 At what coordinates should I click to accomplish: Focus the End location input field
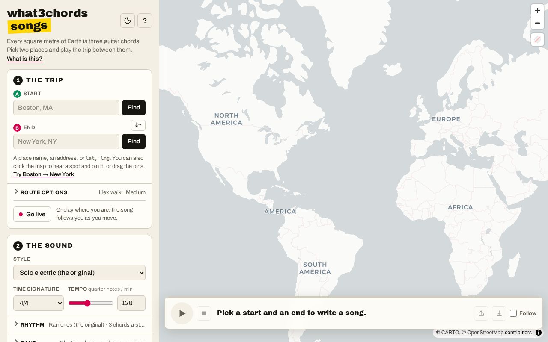(66, 142)
